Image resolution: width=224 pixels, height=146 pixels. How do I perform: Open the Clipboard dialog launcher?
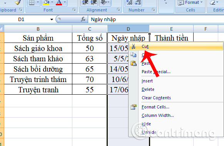coord(21,10)
